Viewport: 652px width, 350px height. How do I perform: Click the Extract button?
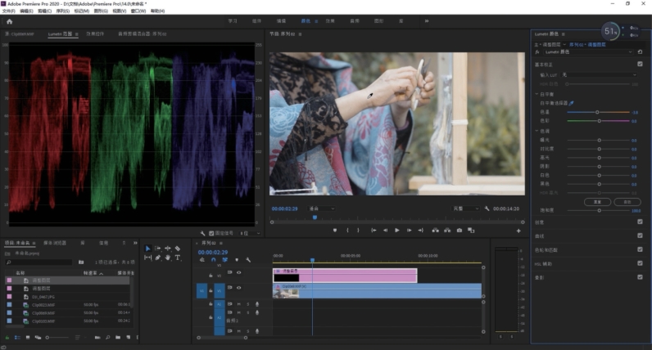(447, 231)
